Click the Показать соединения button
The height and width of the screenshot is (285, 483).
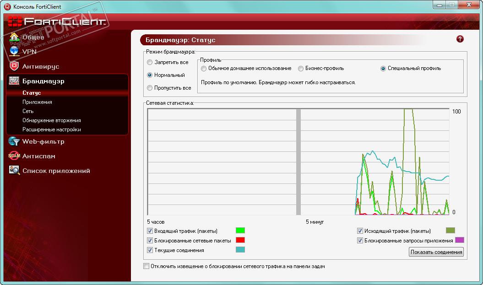(436, 252)
